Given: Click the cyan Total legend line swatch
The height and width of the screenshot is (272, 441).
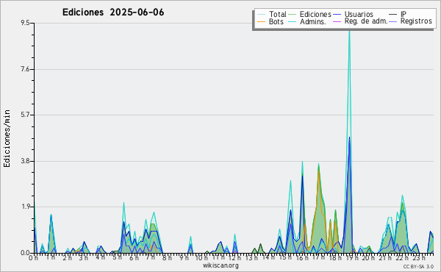Looking at the screenshot, I should [261, 14].
